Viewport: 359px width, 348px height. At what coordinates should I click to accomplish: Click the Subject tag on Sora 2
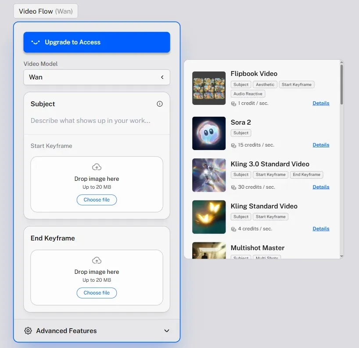tap(241, 133)
